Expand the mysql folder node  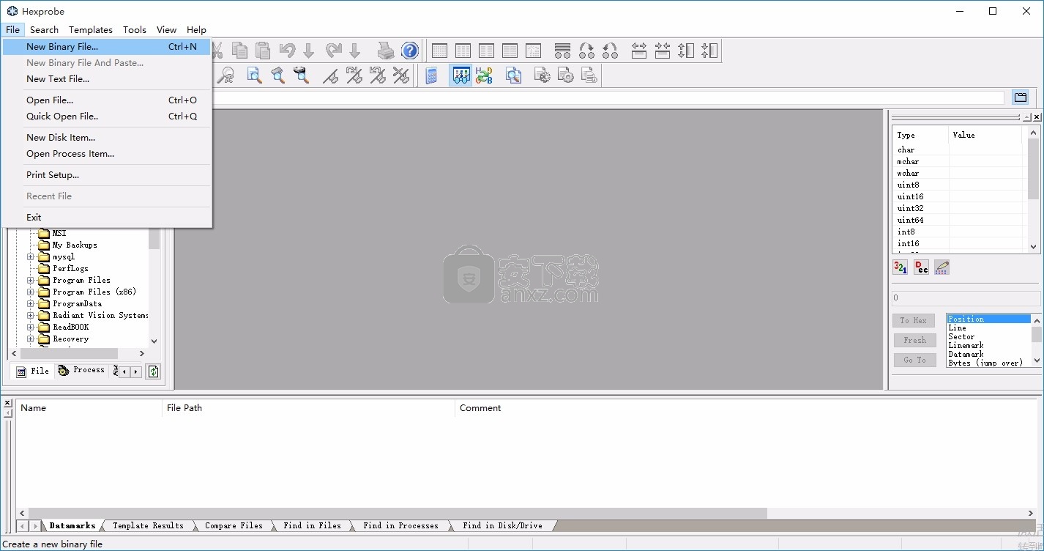[x=31, y=257]
